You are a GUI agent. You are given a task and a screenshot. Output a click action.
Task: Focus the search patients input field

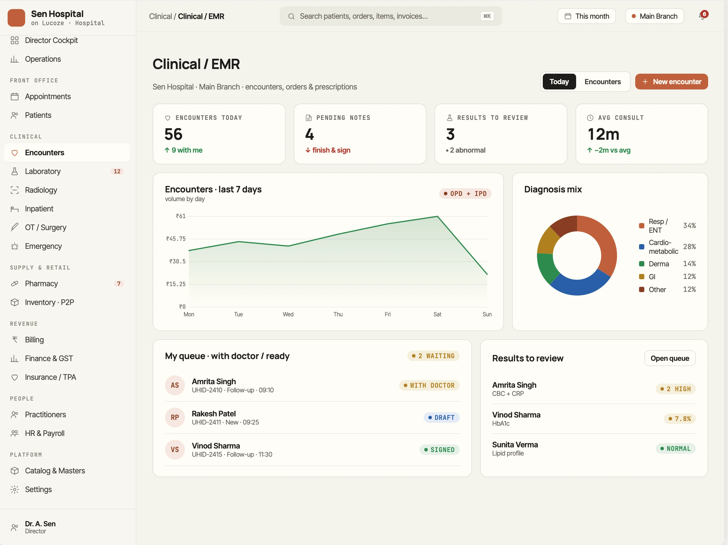391,16
